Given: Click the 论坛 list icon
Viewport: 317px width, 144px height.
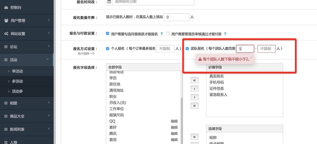Looking at the screenshot, I should 6,47.
